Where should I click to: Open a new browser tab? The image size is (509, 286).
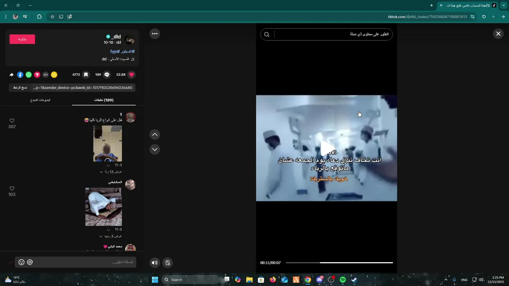pyautogui.click(x=431, y=6)
